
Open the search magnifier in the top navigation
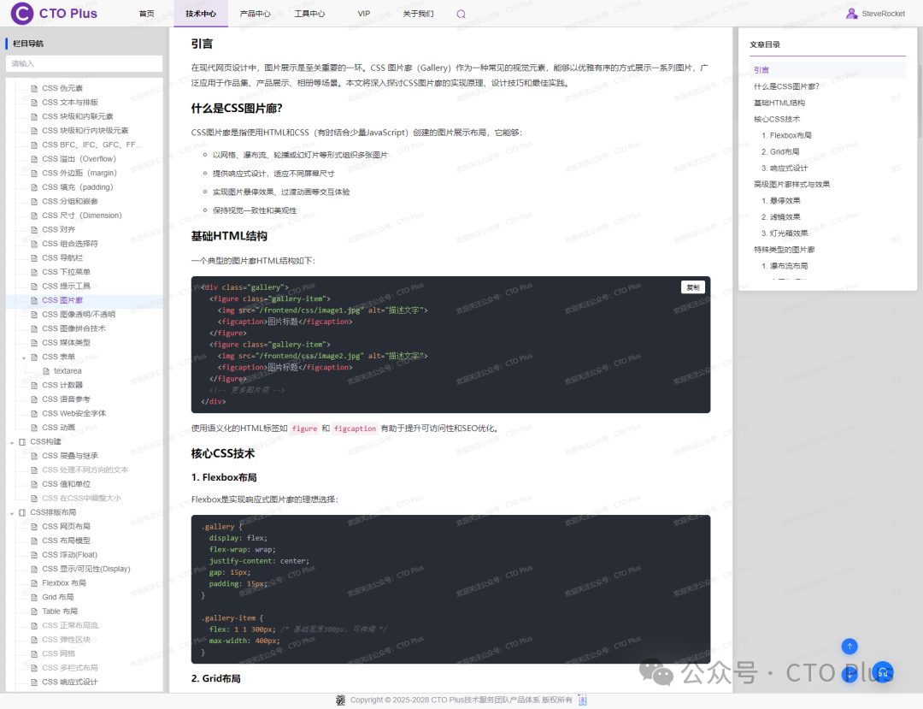click(x=461, y=15)
